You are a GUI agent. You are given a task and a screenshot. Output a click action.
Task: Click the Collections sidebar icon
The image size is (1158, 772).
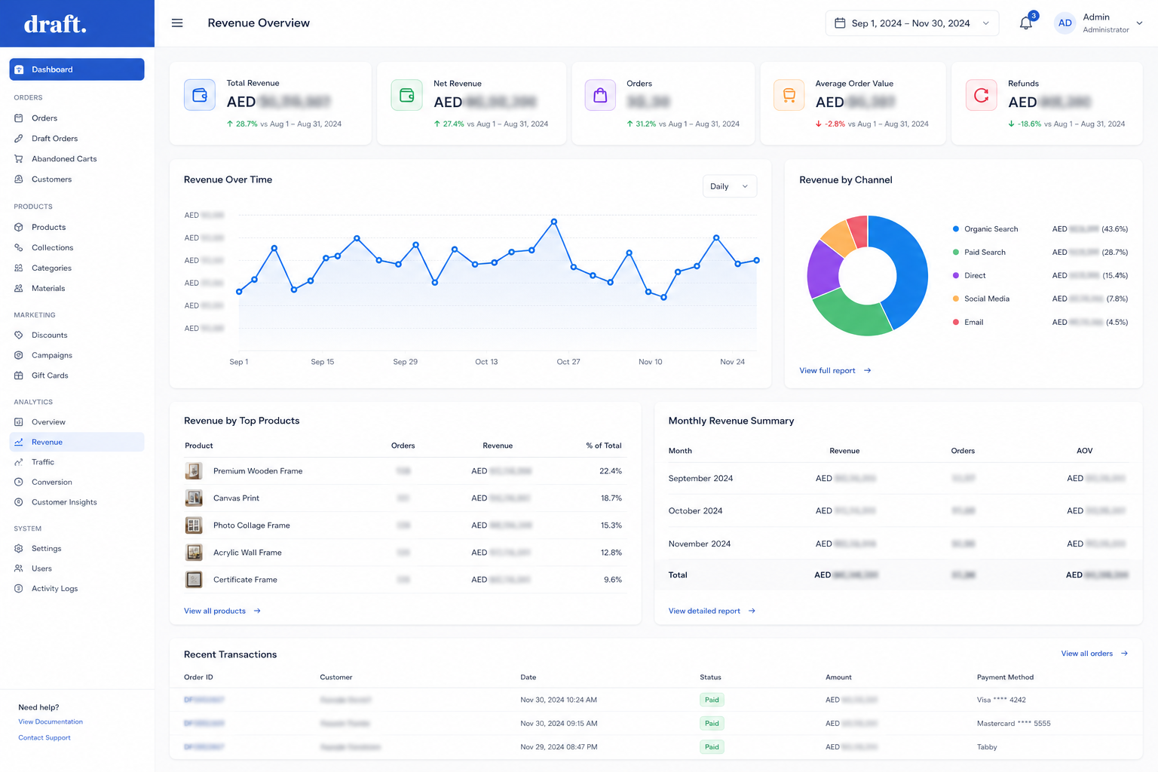point(19,247)
